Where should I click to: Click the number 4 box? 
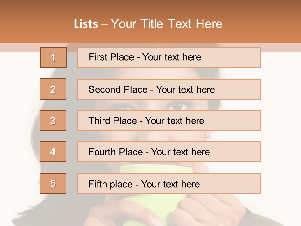[53, 152]
